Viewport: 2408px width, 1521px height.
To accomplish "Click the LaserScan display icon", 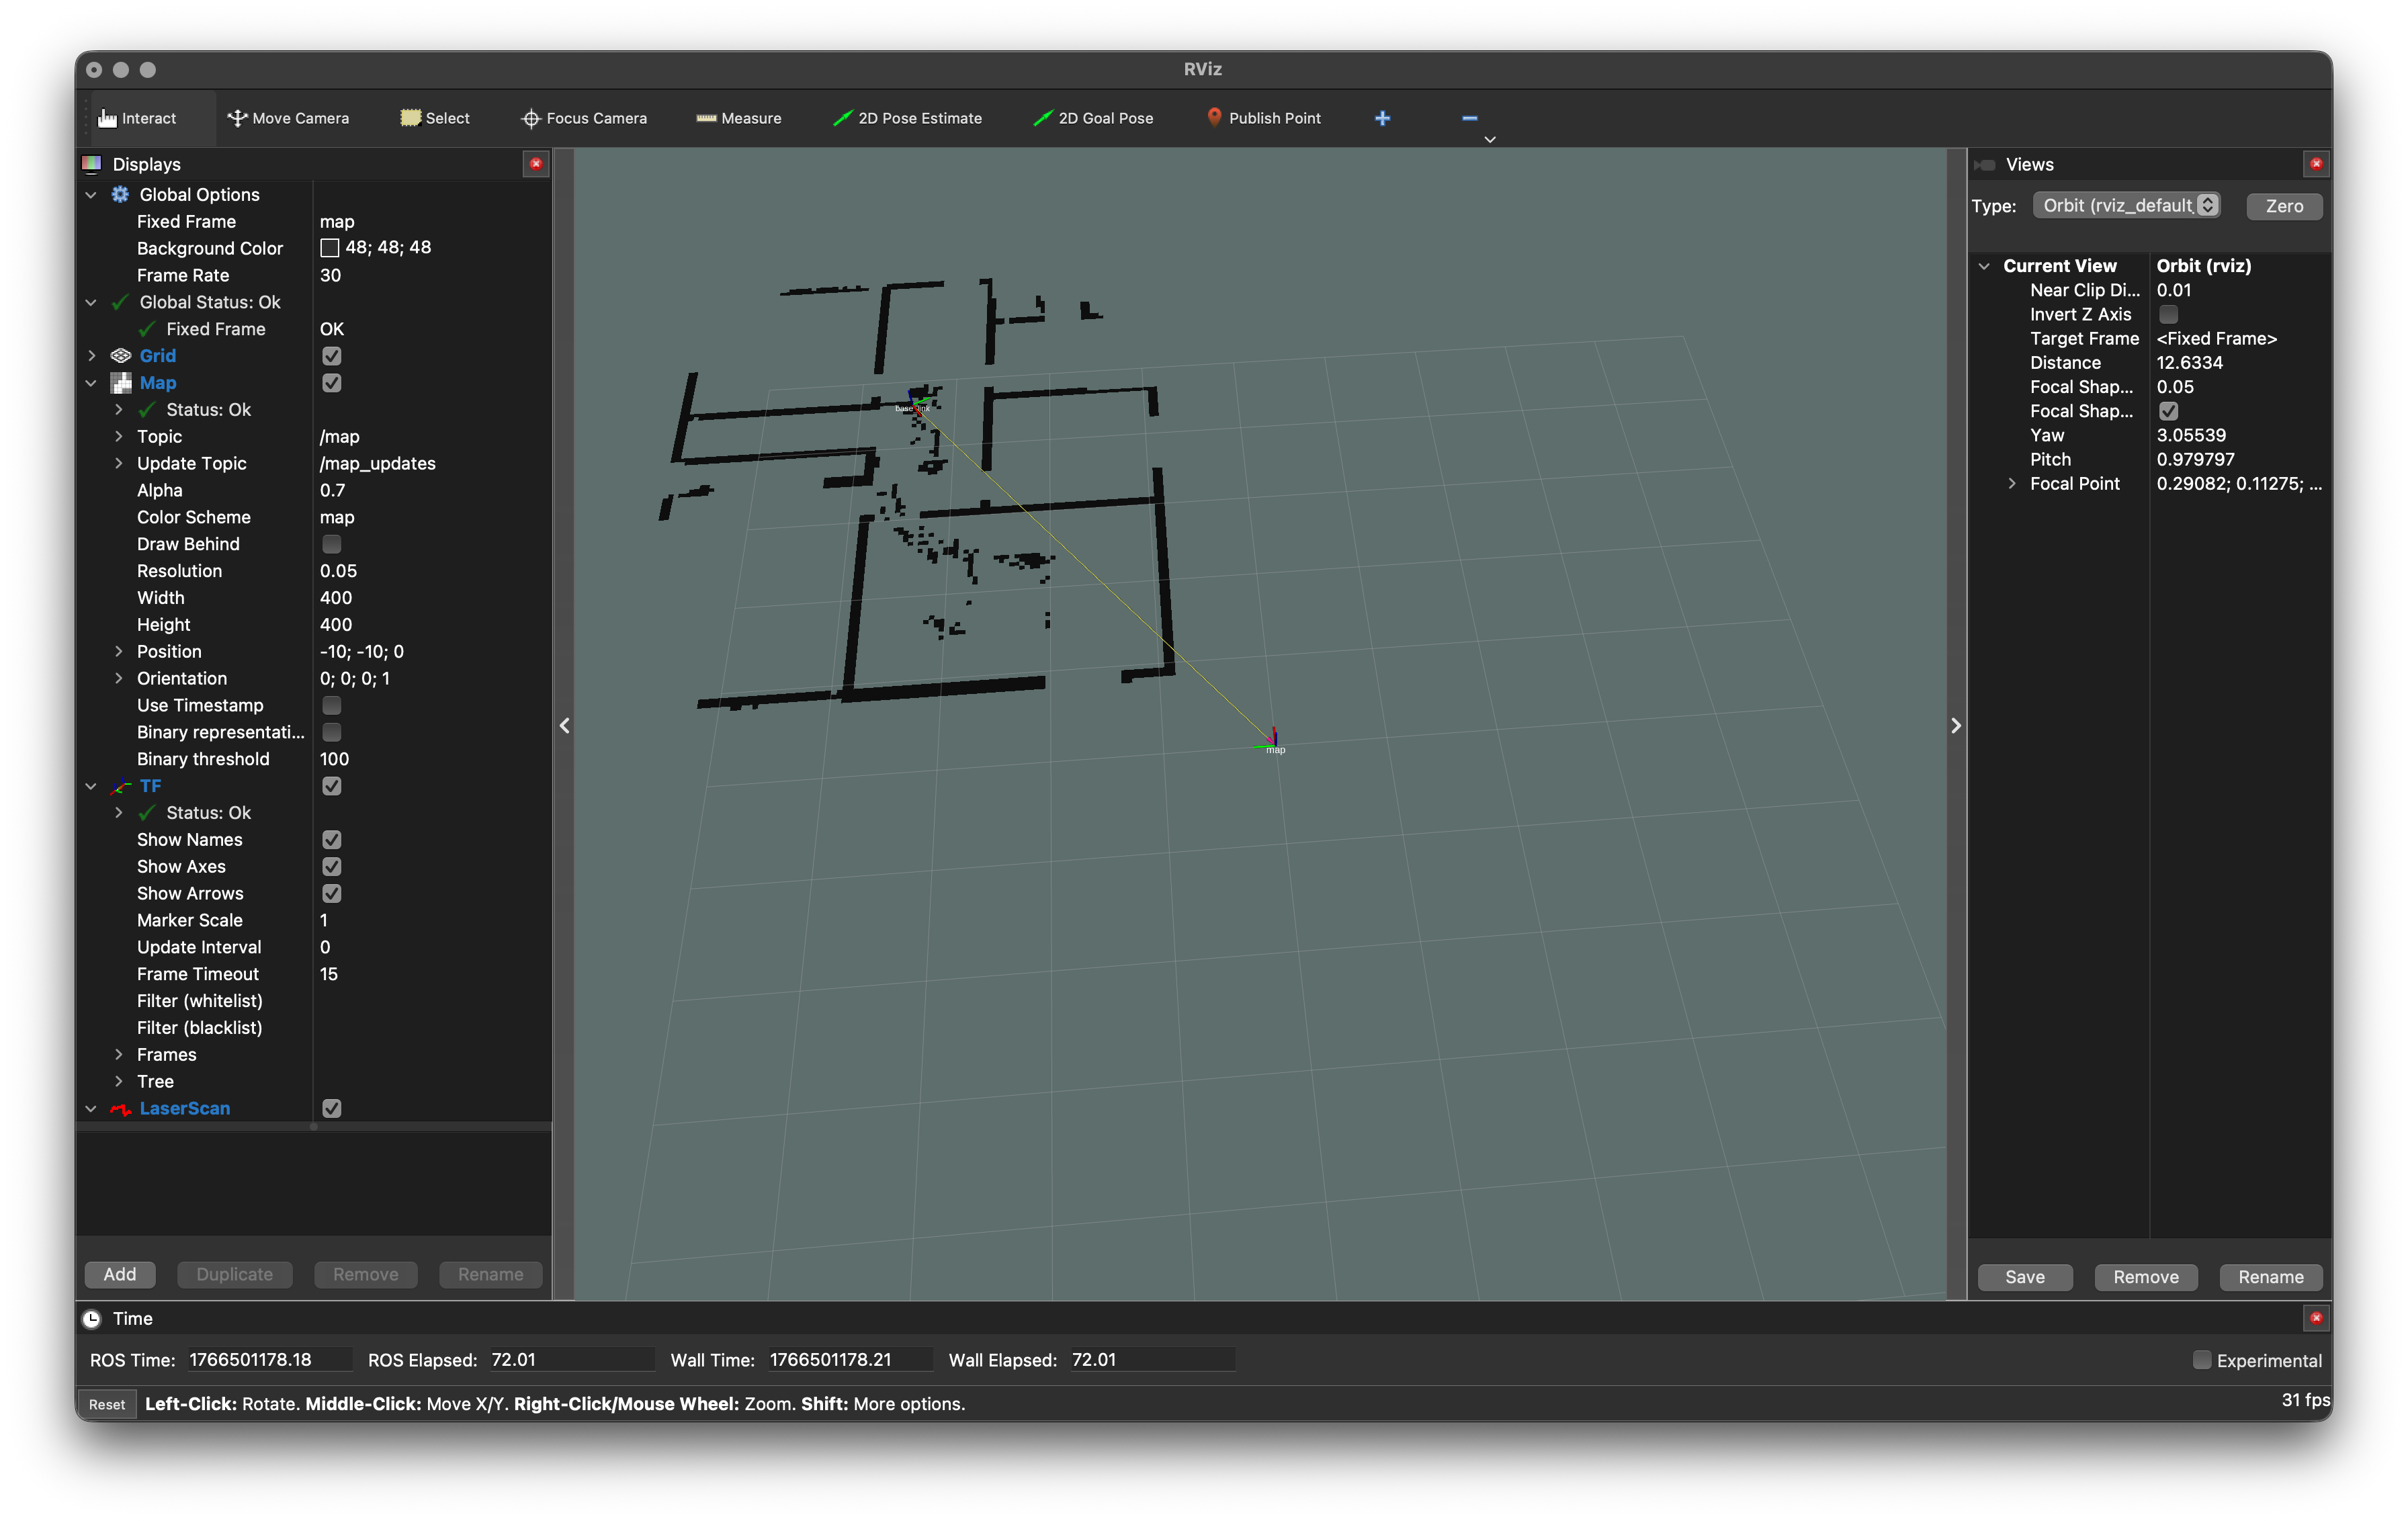I will click(x=121, y=1108).
